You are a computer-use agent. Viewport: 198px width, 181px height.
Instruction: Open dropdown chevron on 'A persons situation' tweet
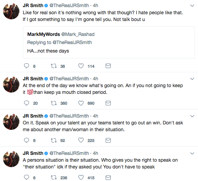(x=192, y=153)
